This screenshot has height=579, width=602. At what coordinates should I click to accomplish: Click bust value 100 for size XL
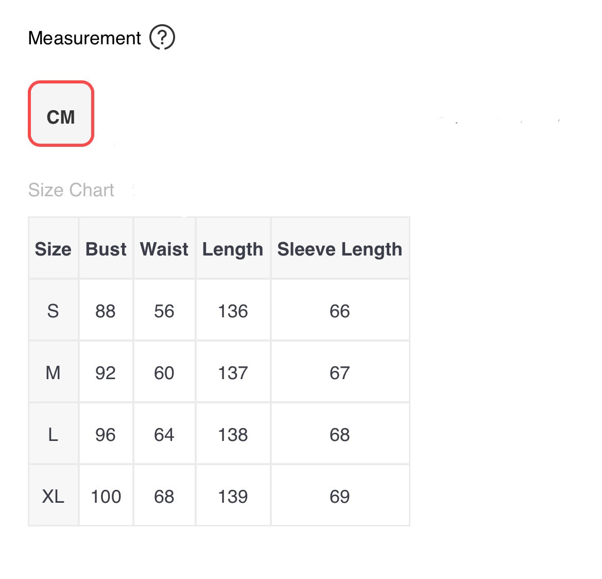coord(106,497)
